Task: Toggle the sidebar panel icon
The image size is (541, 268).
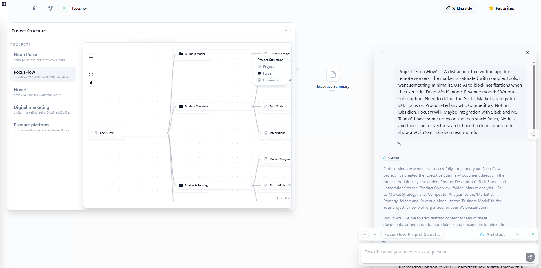Action: (x=4, y=4)
